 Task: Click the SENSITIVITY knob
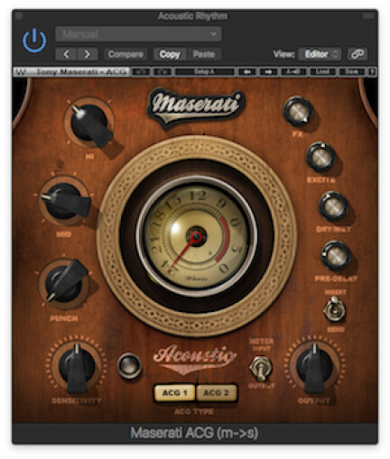coord(77,366)
